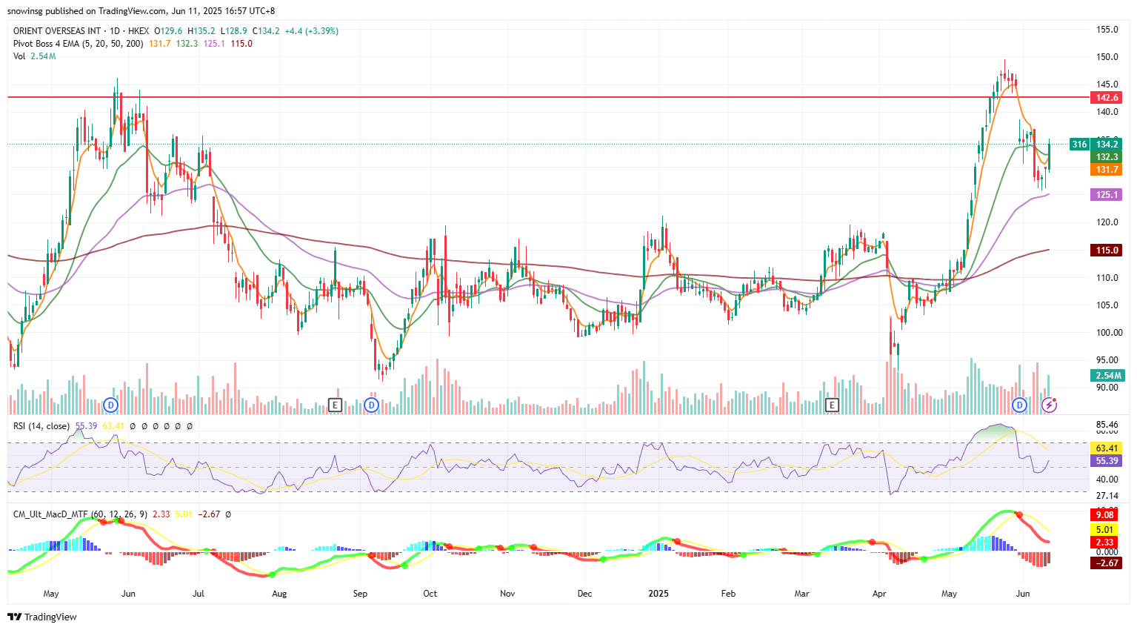The height and width of the screenshot is (630, 1137).
Task: Click the red 9.08 MACD axis label
Action: [1105, 515]
